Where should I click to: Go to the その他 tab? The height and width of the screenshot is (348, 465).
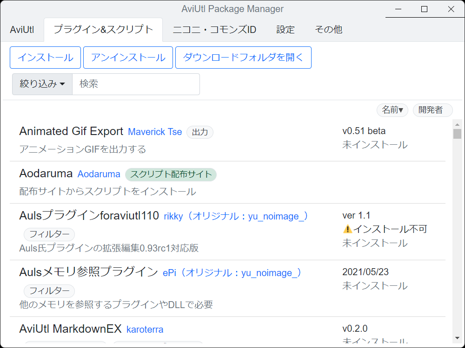point(329,30)
